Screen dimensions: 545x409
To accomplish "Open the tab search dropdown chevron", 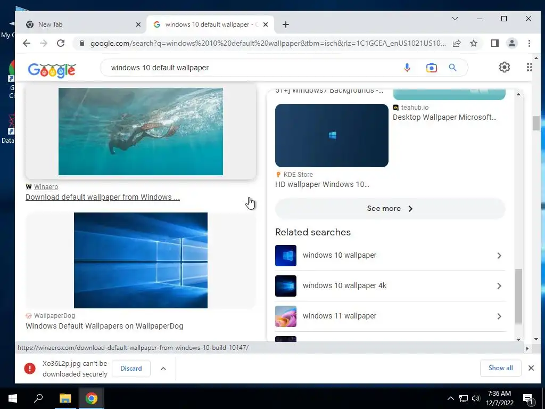I will pyautogui.click(x=455, y=19).
